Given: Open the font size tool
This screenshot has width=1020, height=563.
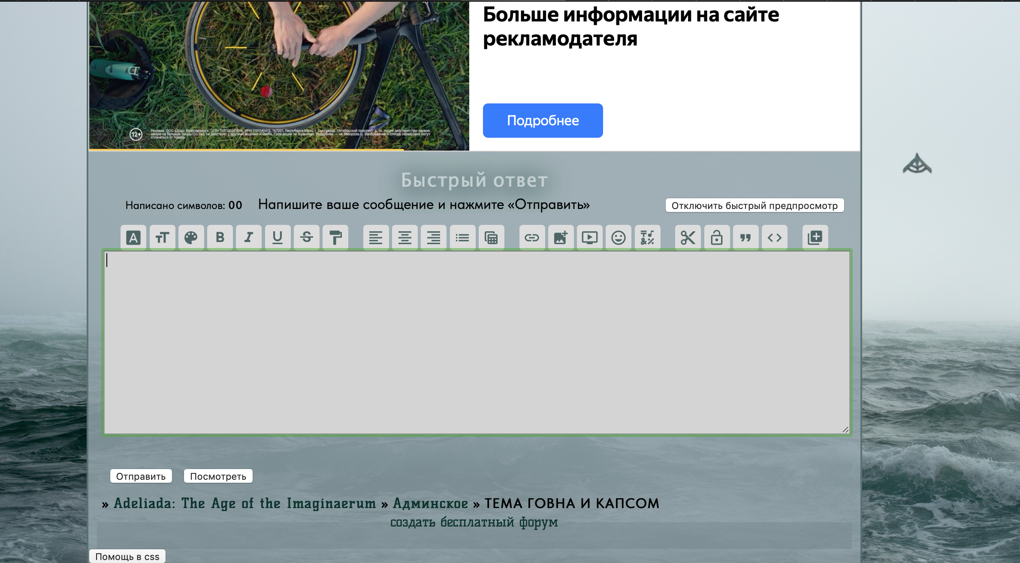Looking at the screenshot, I should point(162,237).
